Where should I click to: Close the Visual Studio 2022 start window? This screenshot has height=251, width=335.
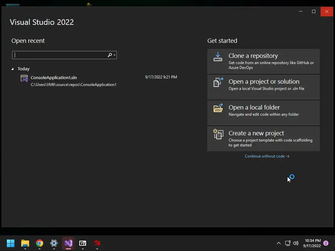click(327, 11)
